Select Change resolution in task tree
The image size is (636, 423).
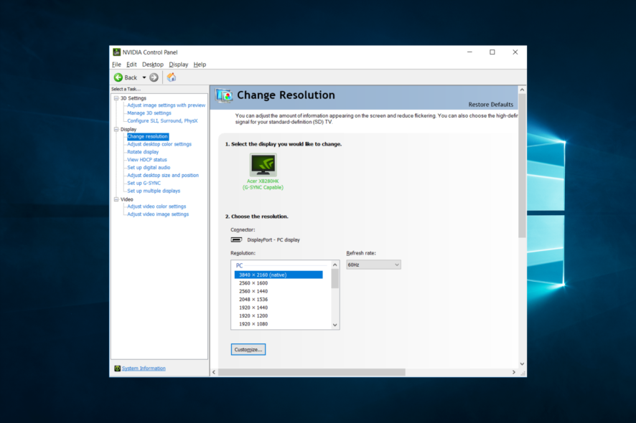[x=148, y=136]
